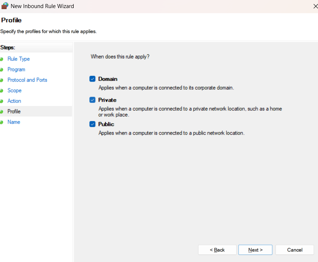Click the 'New Inbound Rule Wizard' title
The image size is (318, 262).
(42, 6)
